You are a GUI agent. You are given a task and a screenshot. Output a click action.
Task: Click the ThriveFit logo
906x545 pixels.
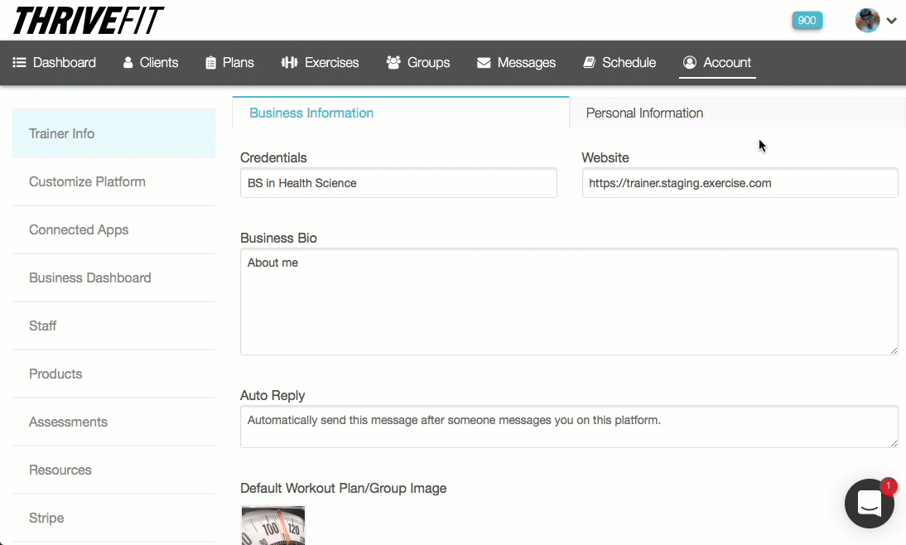click(x=89, y=21)
